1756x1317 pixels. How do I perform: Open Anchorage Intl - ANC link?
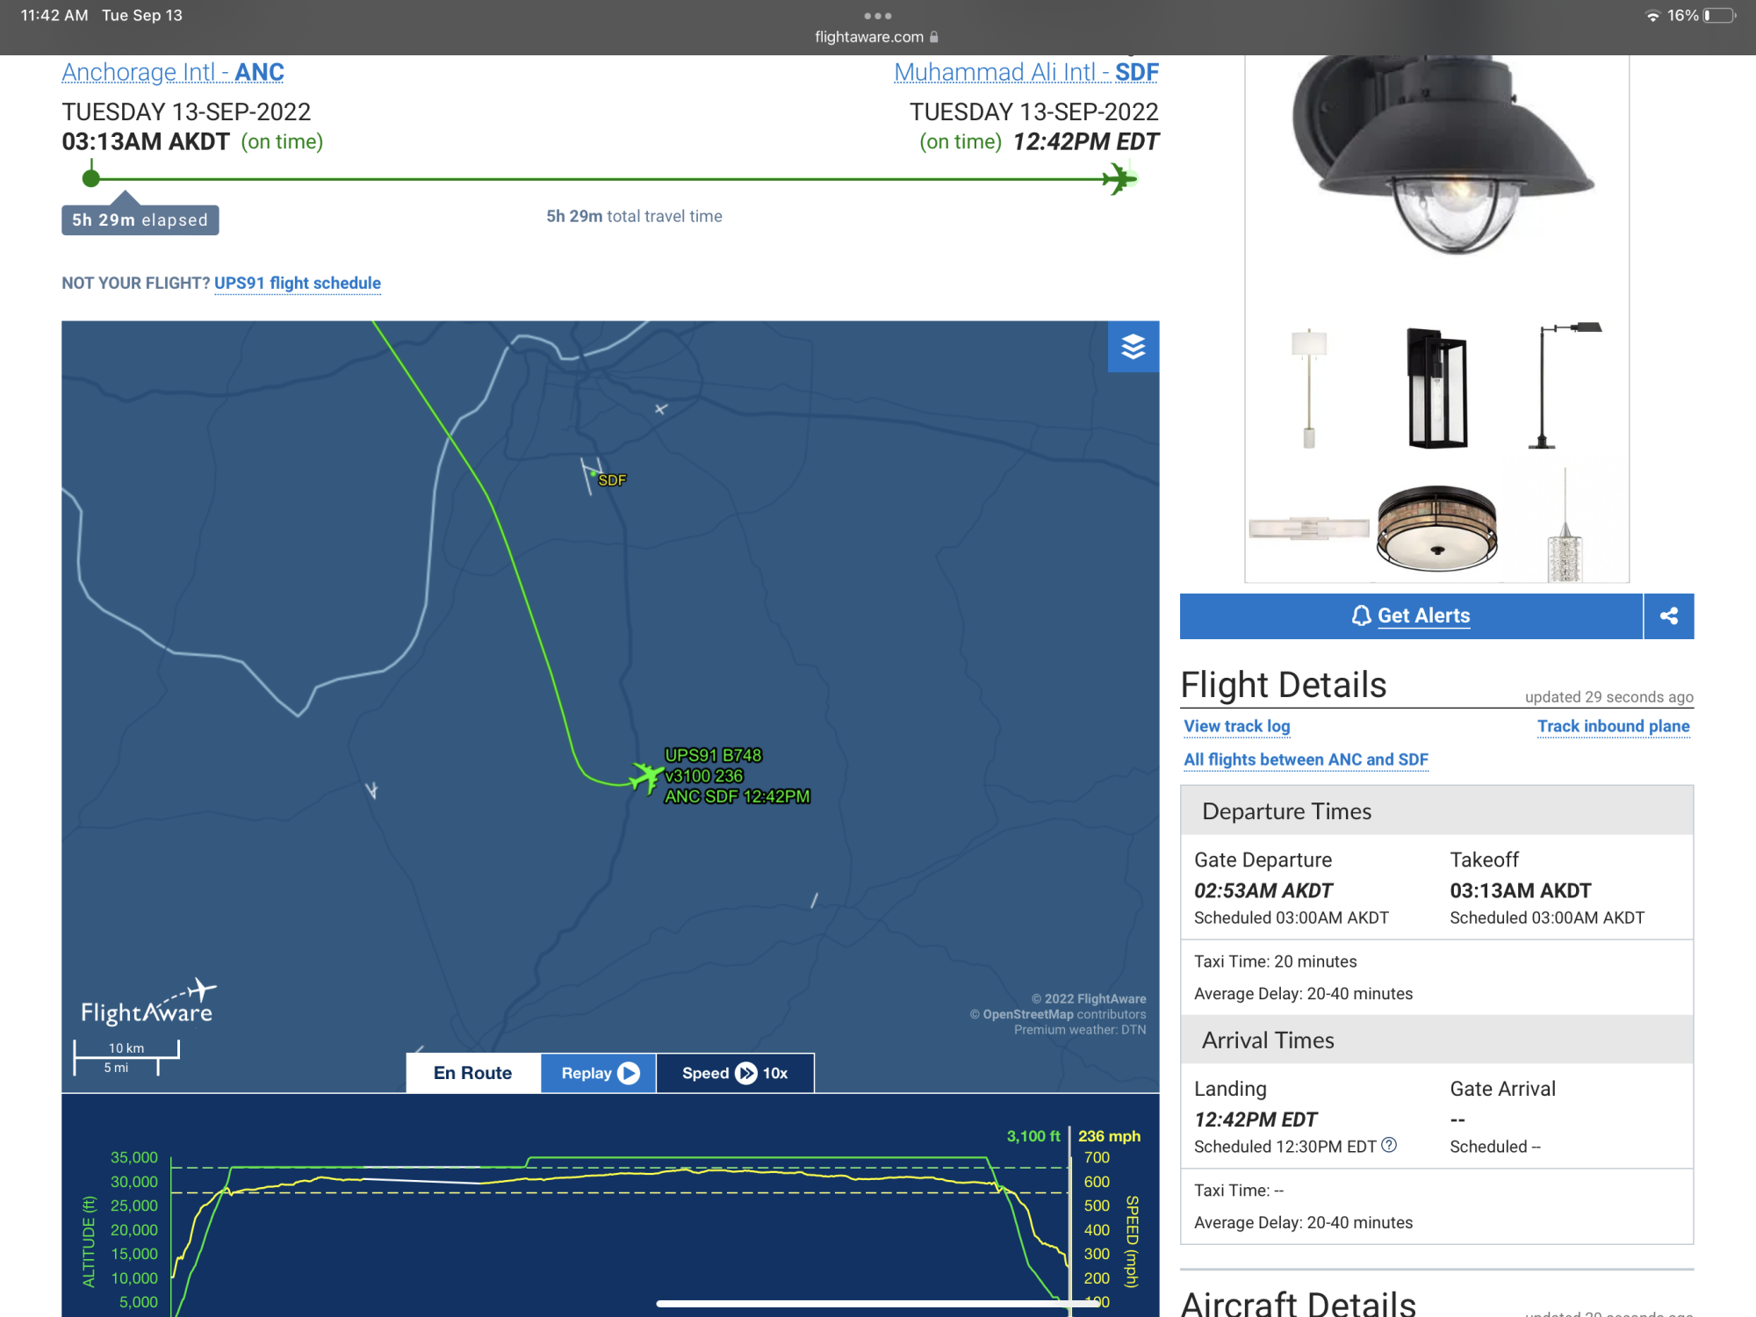pos(173,73)
